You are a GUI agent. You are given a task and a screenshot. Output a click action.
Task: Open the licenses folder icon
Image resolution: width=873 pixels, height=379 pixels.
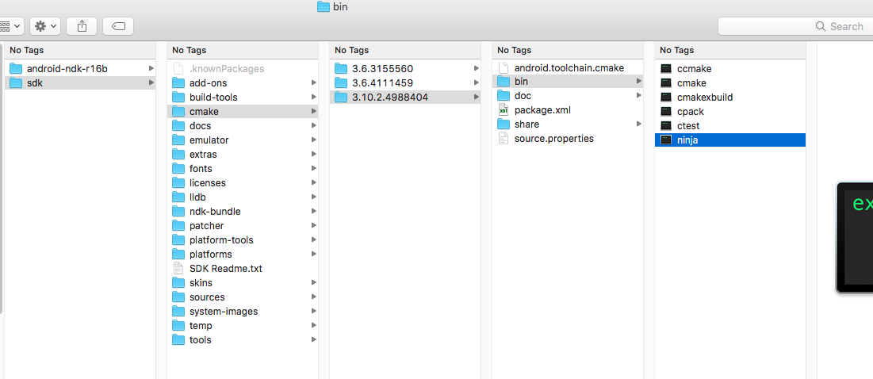(x=178, y=182)
